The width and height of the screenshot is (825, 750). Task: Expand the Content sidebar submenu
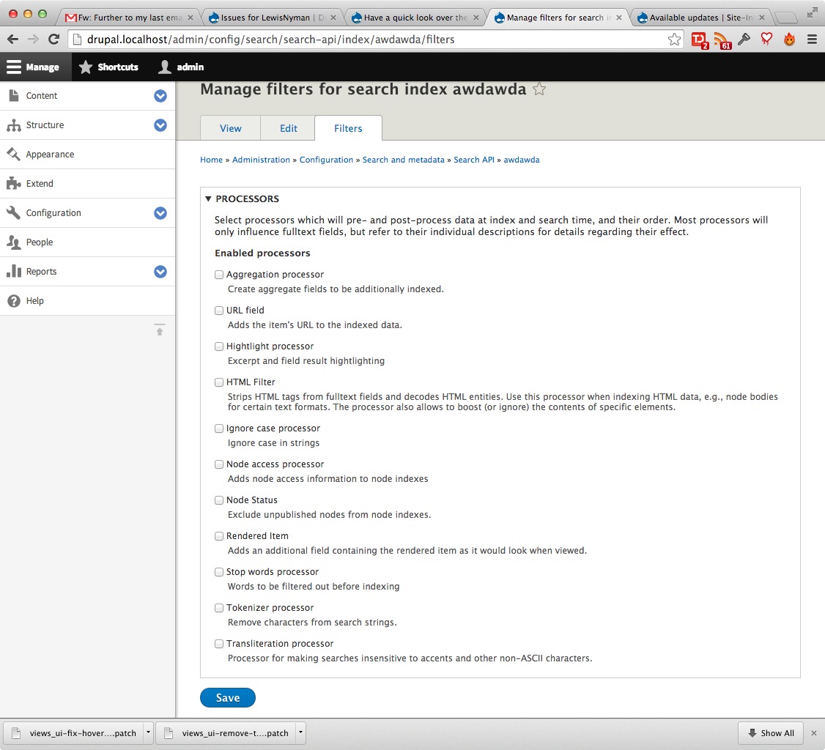160,96
